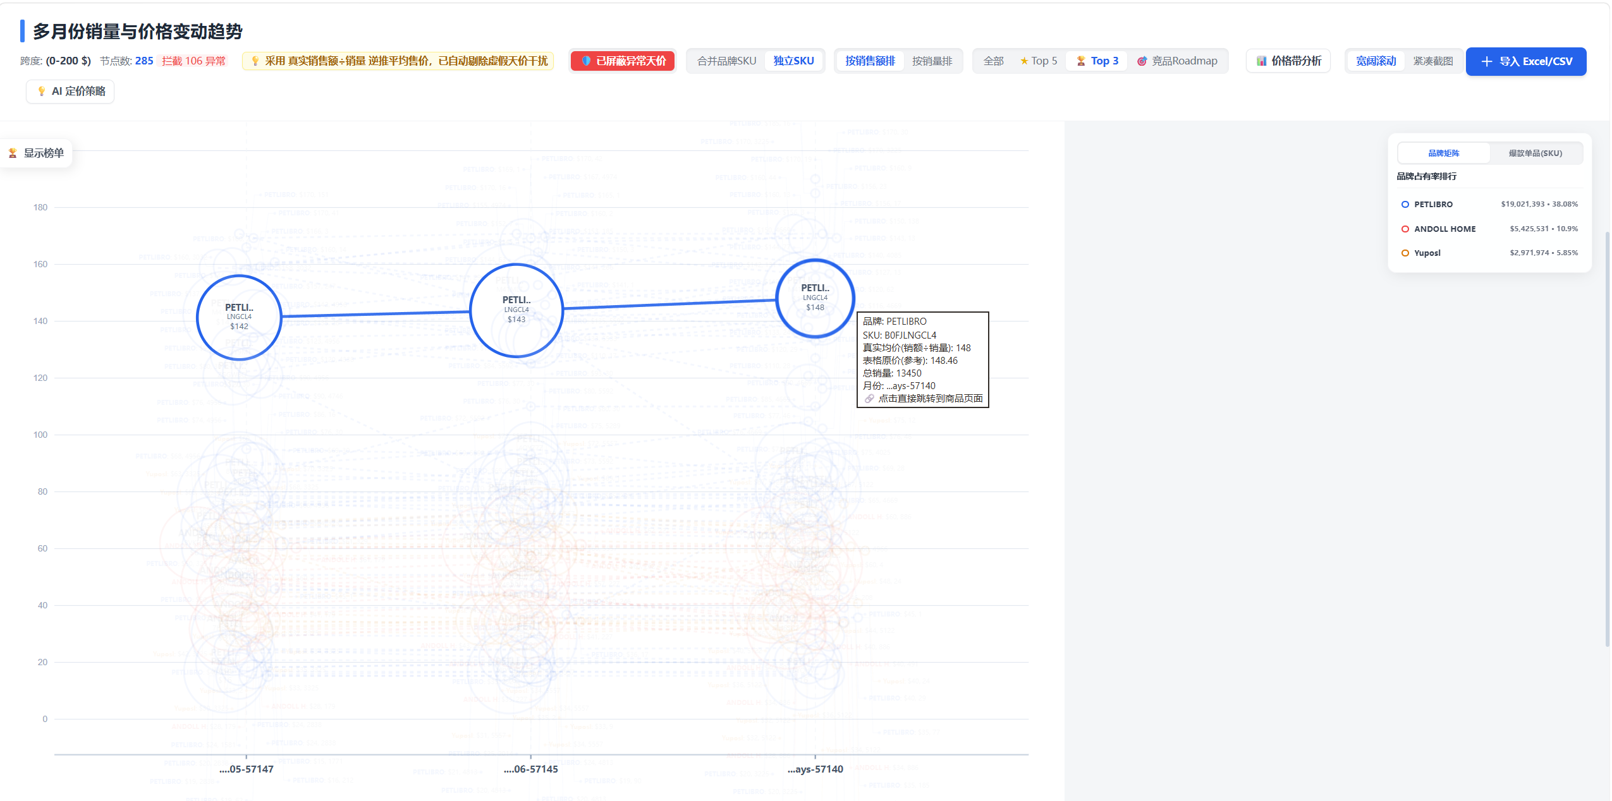Click the AI 定价策略 button
1612x801 pixels.
70,92
